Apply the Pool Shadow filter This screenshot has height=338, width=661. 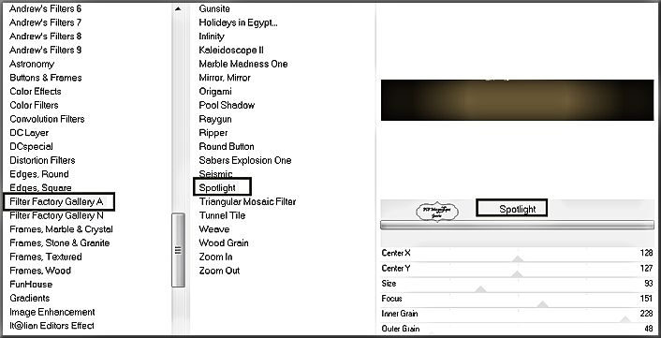pyautogui.click(x=227, y=106)
